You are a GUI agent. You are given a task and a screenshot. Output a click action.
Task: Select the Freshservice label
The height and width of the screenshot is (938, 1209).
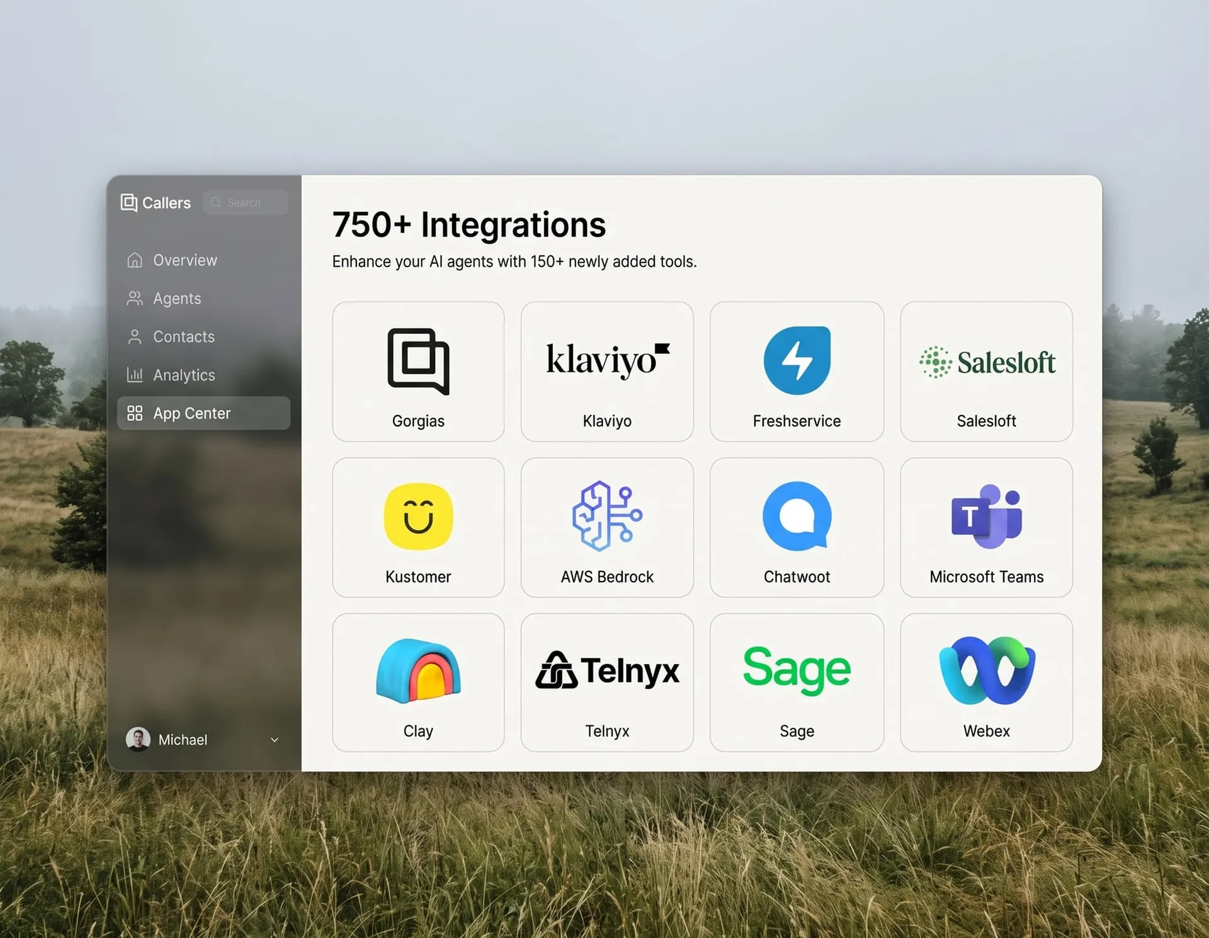tap(797, 421)
